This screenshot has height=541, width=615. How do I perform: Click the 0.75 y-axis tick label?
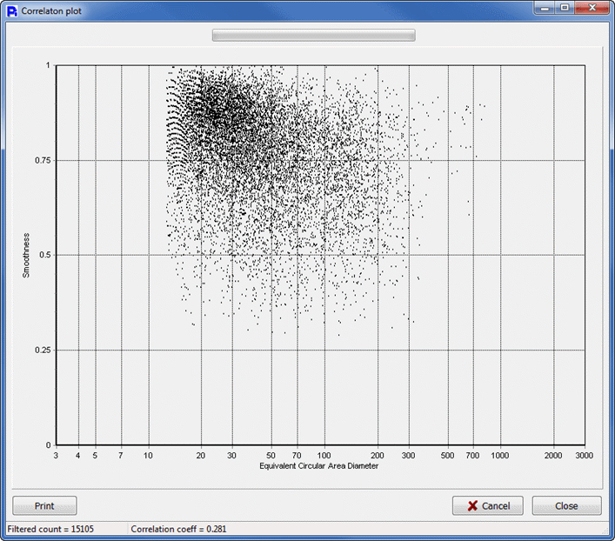point(43,160)
